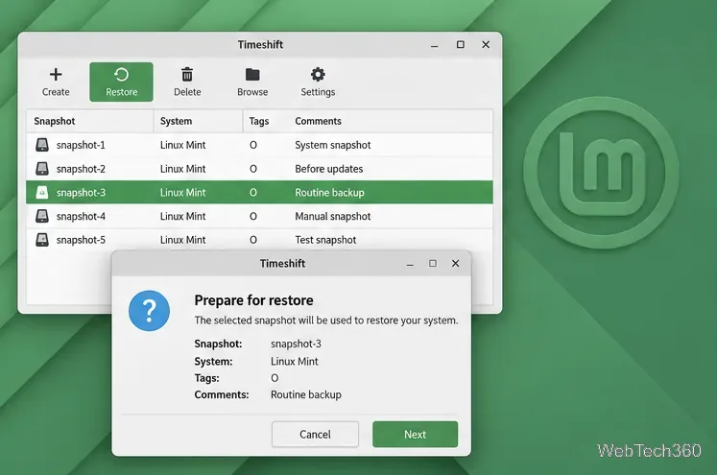Select snapshot-3 disk icon
The width and height of the screenshot is (717, 475).
[42, 193]
